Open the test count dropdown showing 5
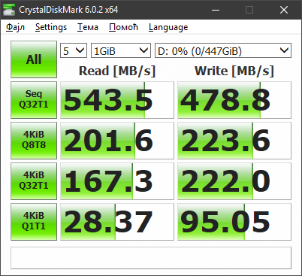Image resolution: width=302 pixels, height=276 pixels. click(x=74, y=50)
